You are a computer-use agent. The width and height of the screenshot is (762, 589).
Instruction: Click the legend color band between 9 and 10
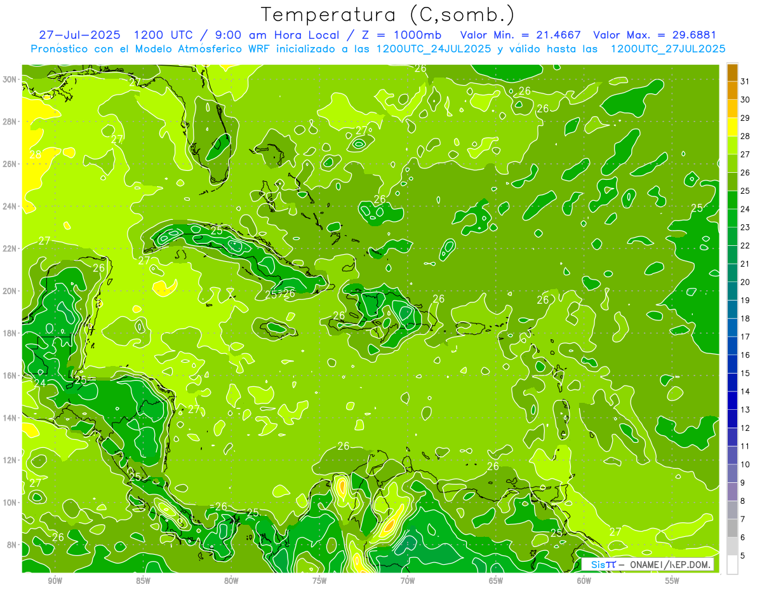[732, 474]
